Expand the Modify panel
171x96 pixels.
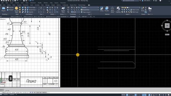point(53,14)
